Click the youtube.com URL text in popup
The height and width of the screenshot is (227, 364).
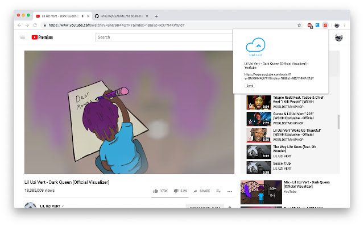coord(279,77)
